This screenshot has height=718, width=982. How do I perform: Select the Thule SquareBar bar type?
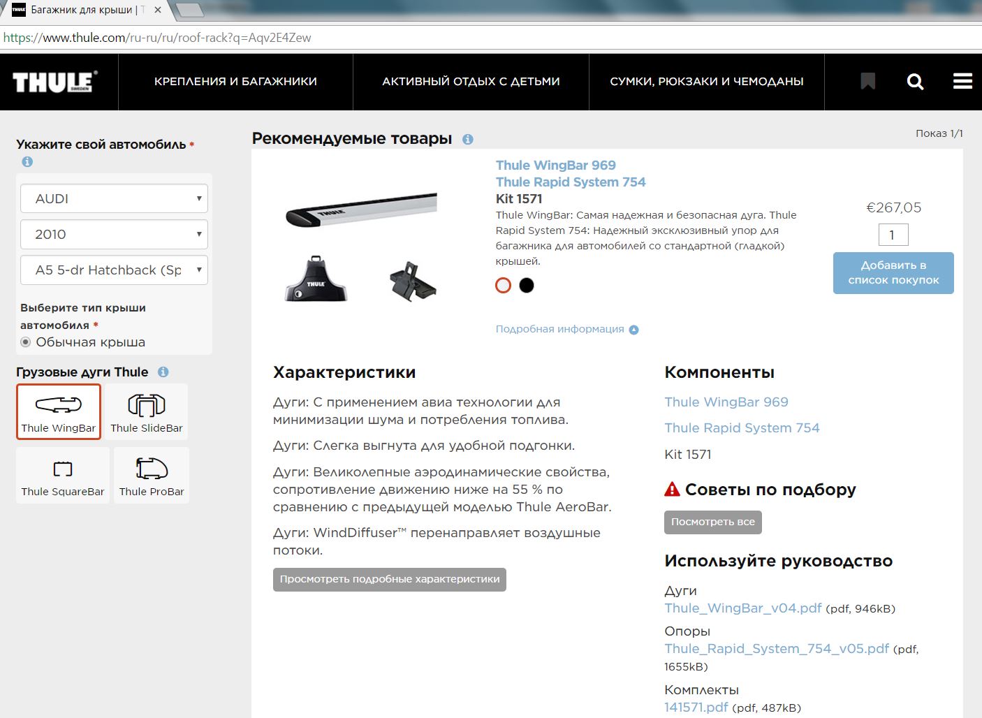point(63,475)
